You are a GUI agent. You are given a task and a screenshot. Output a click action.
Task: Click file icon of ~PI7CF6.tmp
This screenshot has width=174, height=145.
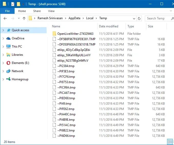(x=54, y=77)
